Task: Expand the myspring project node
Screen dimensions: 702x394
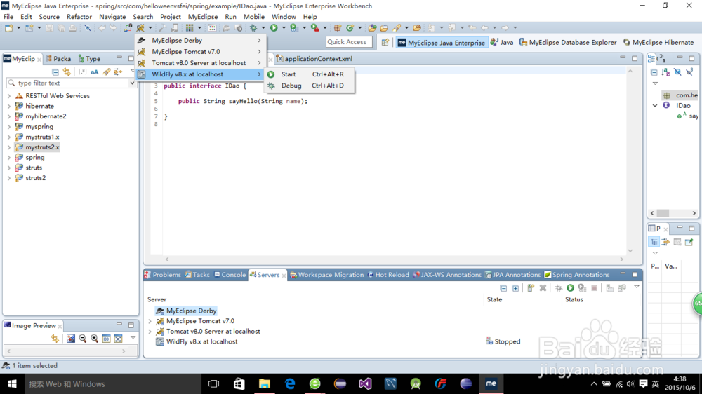Action: (x=9, y=127)
